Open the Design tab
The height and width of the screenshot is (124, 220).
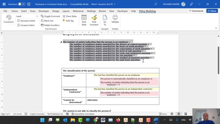pyautogui.click(x=56, y=11)
